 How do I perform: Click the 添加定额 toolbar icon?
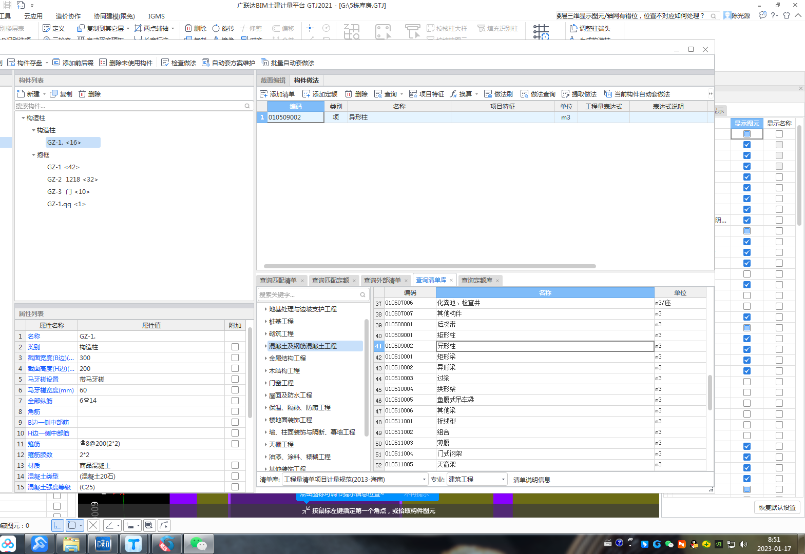coord(306,94)
